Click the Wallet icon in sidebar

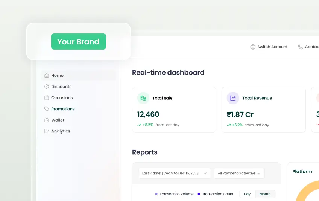[x=47, y=120]
